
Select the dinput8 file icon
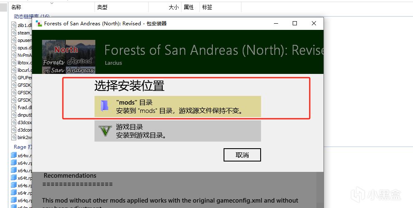pyautogui.click(x=14, y=115)
